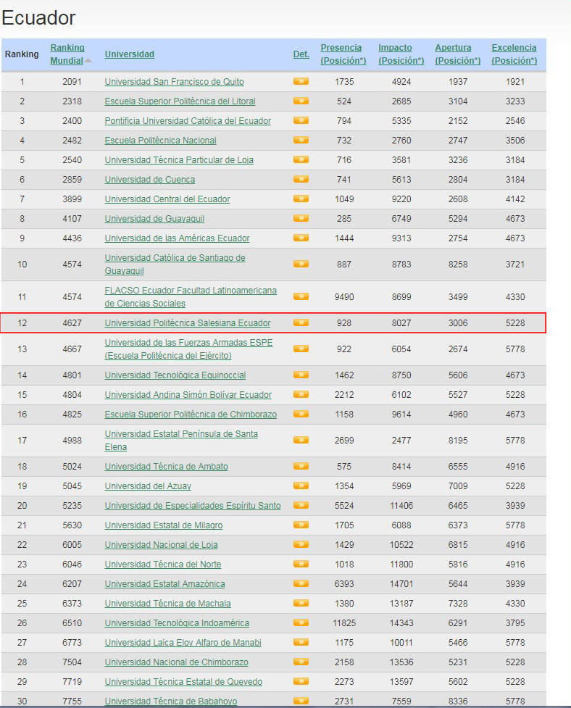The width and height of the screenshot is (571, 708).
Task: Open details icon for Universidad Católica de Santiago de Guayaquil
Action: [301, 264]
